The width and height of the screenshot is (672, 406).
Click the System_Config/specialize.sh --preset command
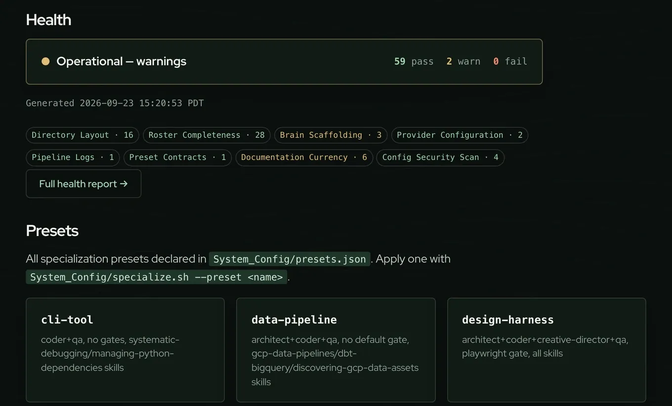coord(157,277)
